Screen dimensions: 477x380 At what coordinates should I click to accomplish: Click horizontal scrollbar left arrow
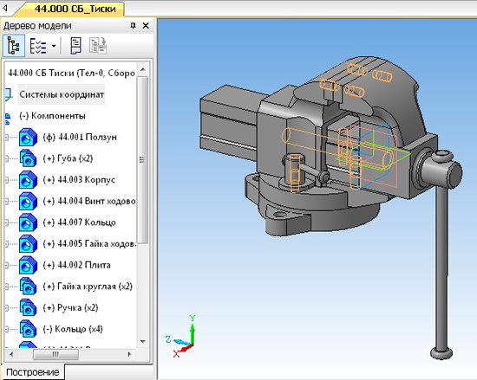tap(11, 354)
